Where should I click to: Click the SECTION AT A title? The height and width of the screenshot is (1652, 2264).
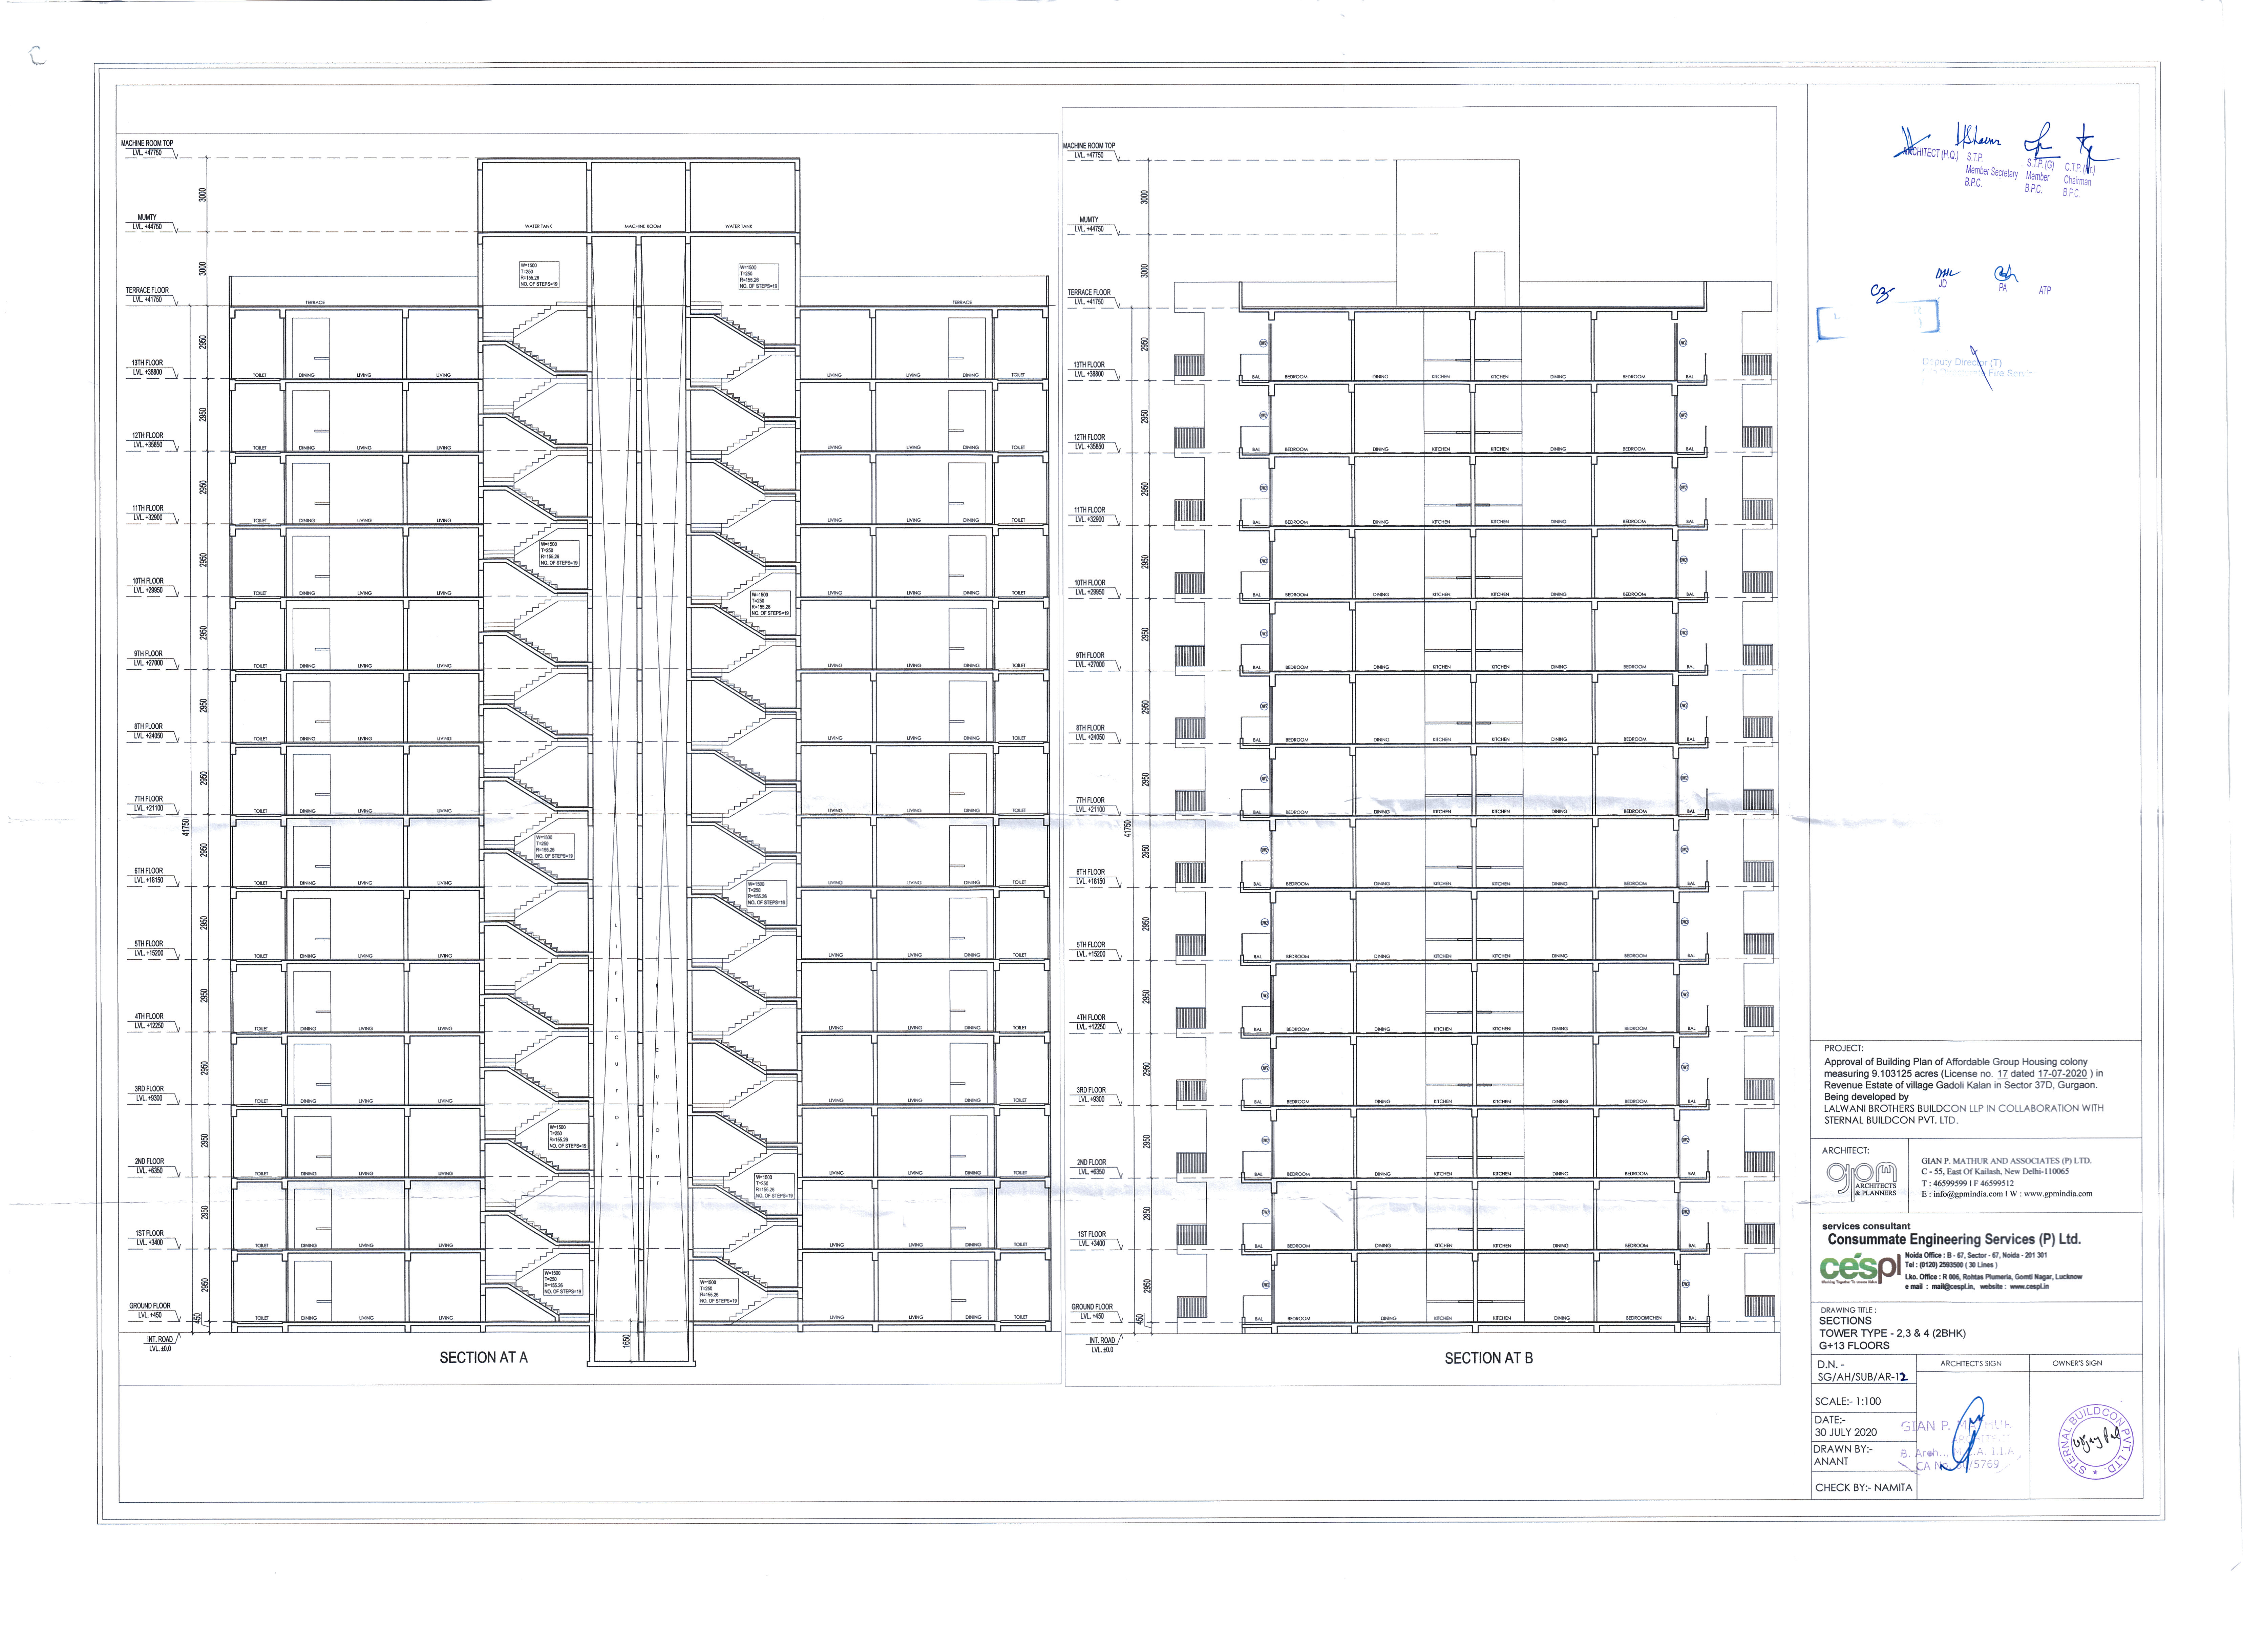[483, 1357]
